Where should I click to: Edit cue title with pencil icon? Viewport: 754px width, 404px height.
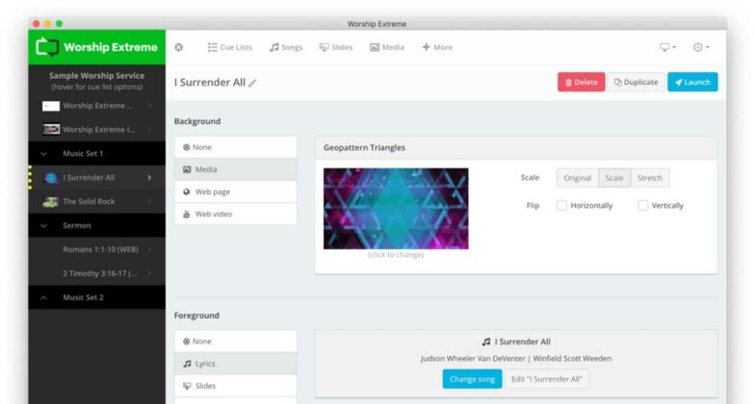(252, 83)
